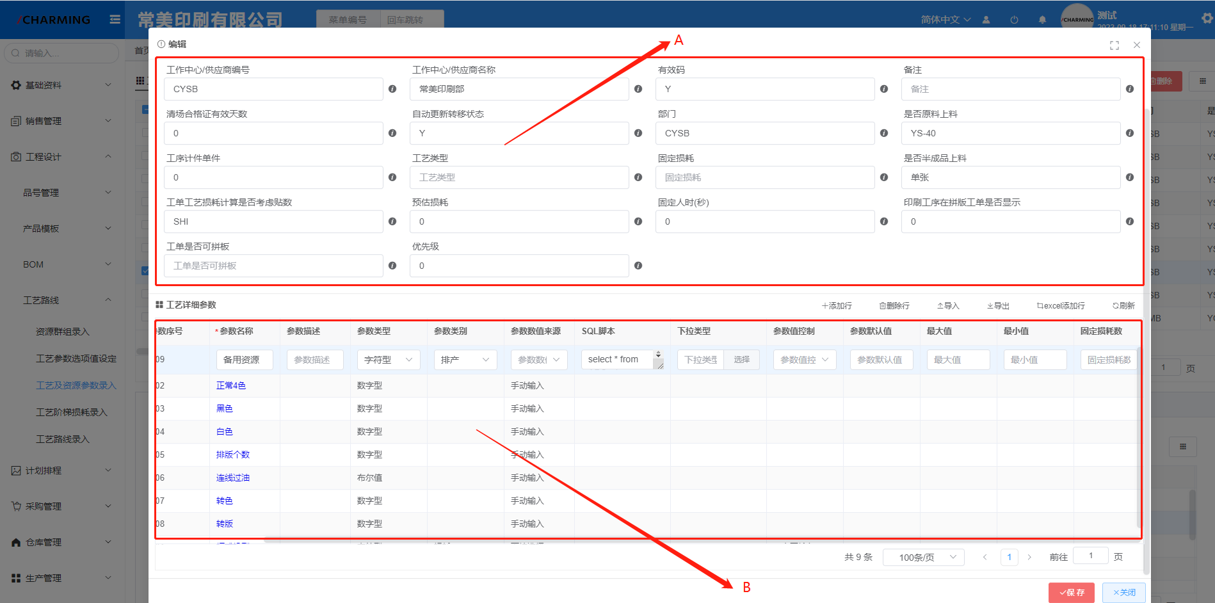Click info icon beside 备注 field
This screenshot has height=603, width=1215.
coord(1130,89)
